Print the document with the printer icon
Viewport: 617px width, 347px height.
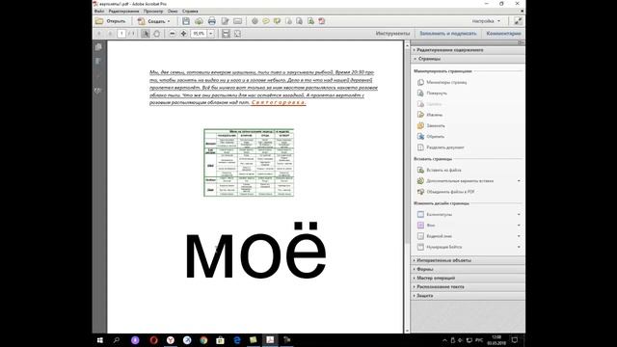[x=212, y=21]
